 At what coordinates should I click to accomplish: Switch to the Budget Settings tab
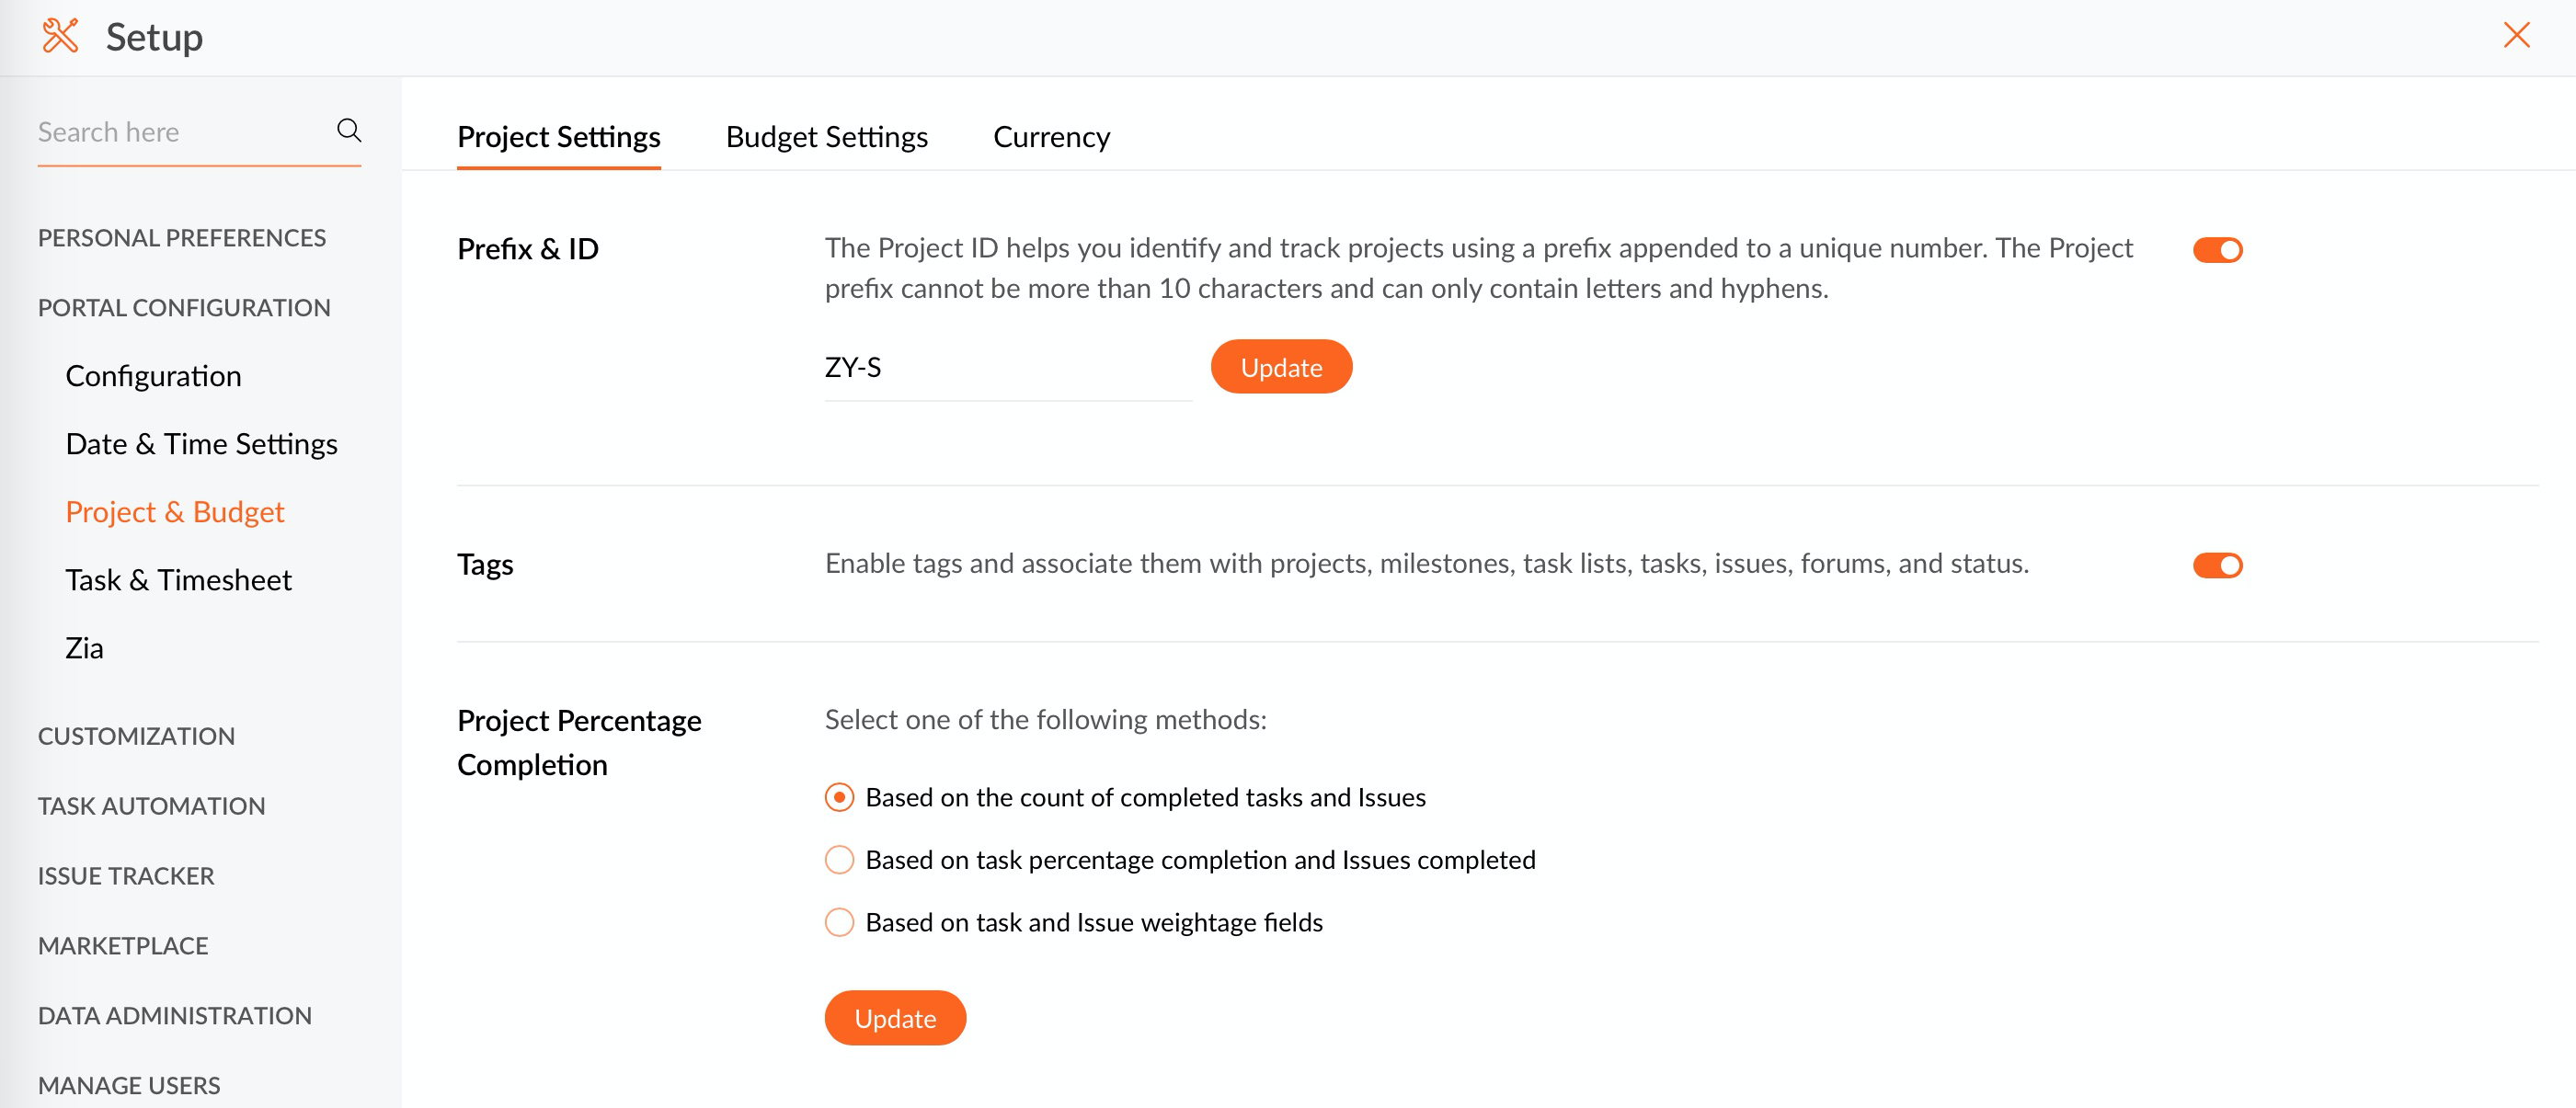click(826, 137)
